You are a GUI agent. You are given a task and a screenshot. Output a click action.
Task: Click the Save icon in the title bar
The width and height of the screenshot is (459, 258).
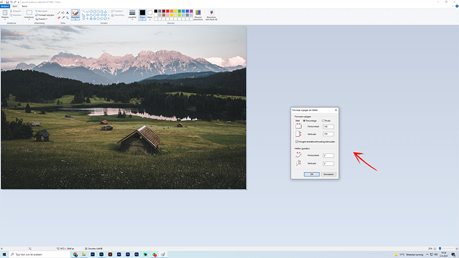pos(7,2)
